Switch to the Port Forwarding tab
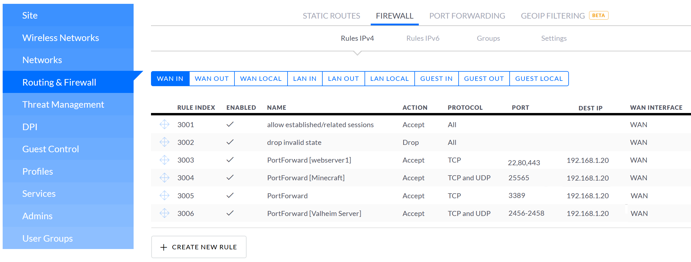The image size is (691, 262). click(467, 16)
